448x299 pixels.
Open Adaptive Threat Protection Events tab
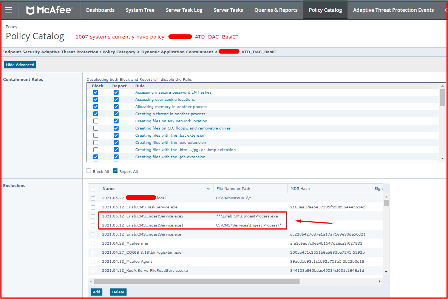(x=394, y=10)
